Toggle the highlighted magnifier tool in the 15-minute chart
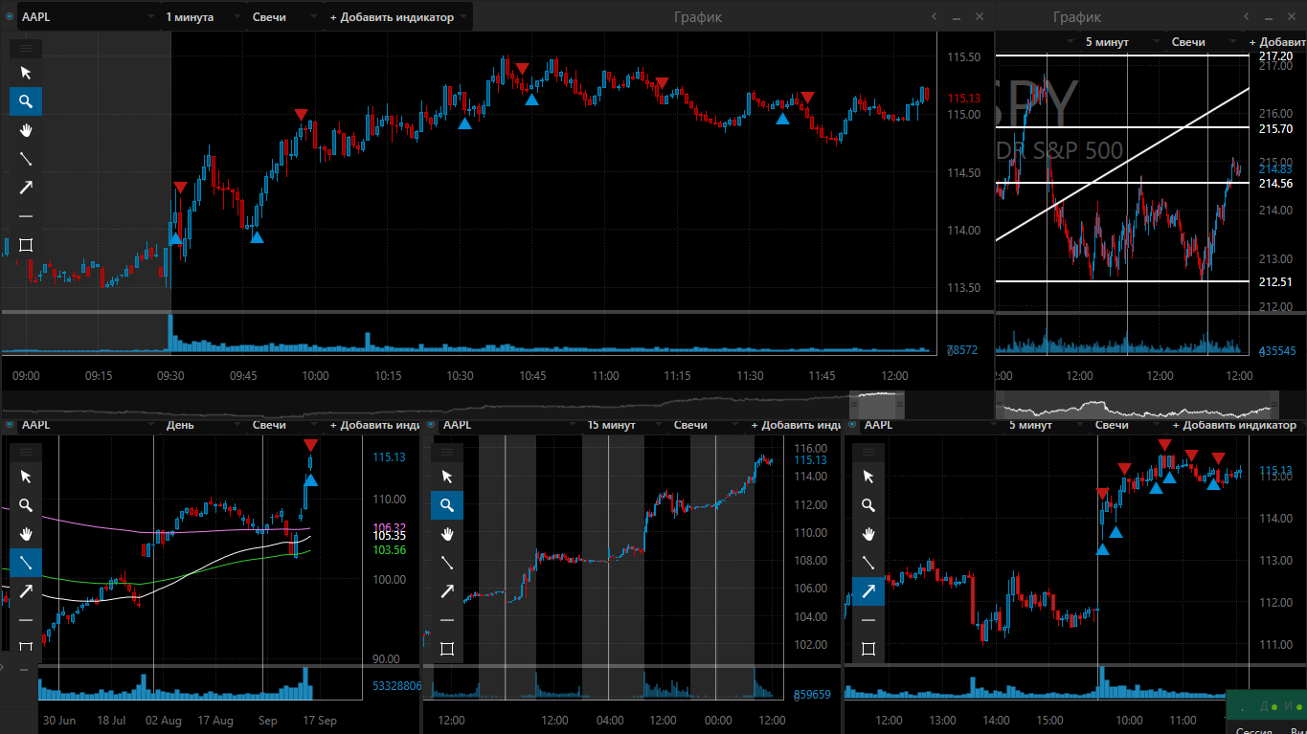This screenshot has height=734, width=1307. (x=447, y=505)
